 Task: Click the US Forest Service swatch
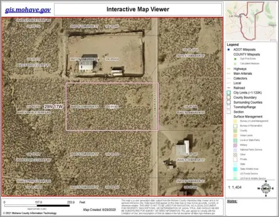point(235,174)
